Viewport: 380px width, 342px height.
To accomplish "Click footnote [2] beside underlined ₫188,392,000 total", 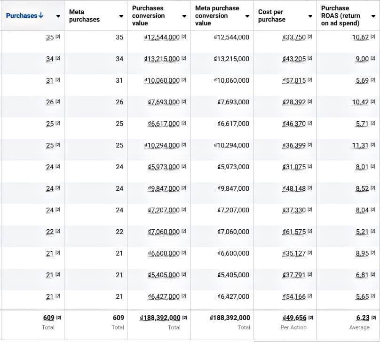I will pos(184,318).
